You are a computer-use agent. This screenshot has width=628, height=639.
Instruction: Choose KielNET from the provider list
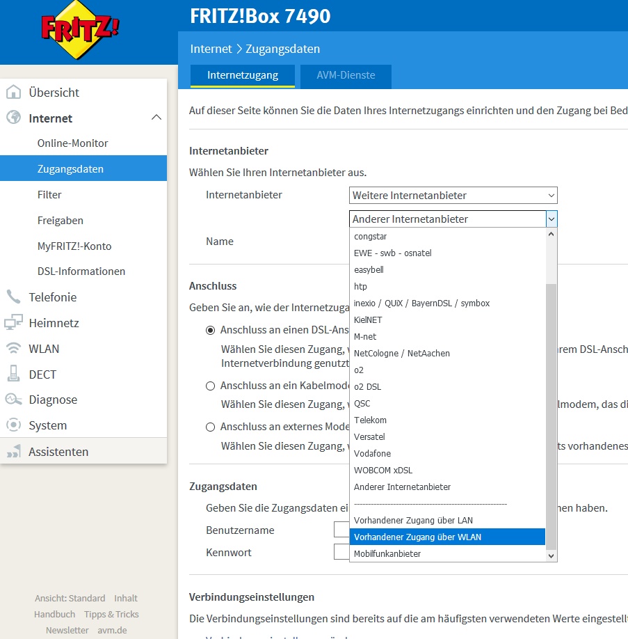[447, 320]
